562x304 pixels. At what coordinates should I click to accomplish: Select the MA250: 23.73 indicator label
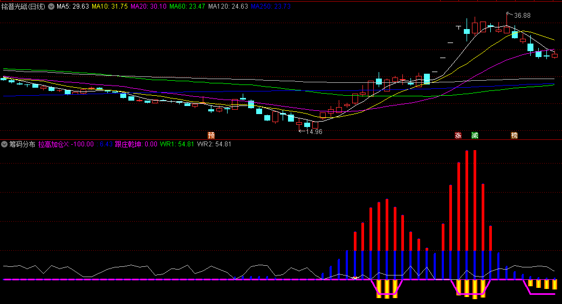[271, 6]
